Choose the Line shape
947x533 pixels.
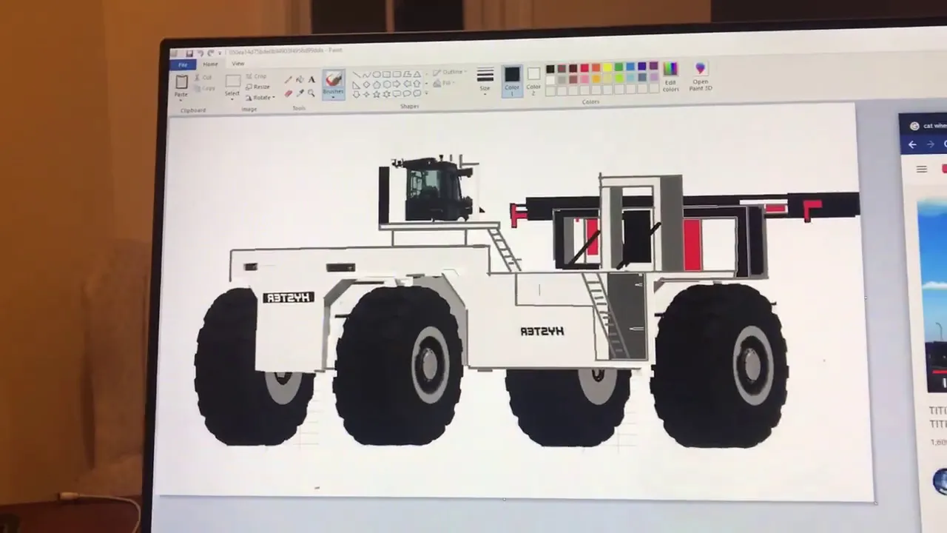pos(357,74)
